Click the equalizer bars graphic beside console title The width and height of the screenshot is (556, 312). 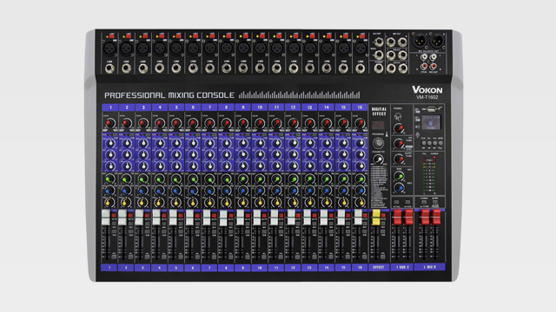click(299, 94)
